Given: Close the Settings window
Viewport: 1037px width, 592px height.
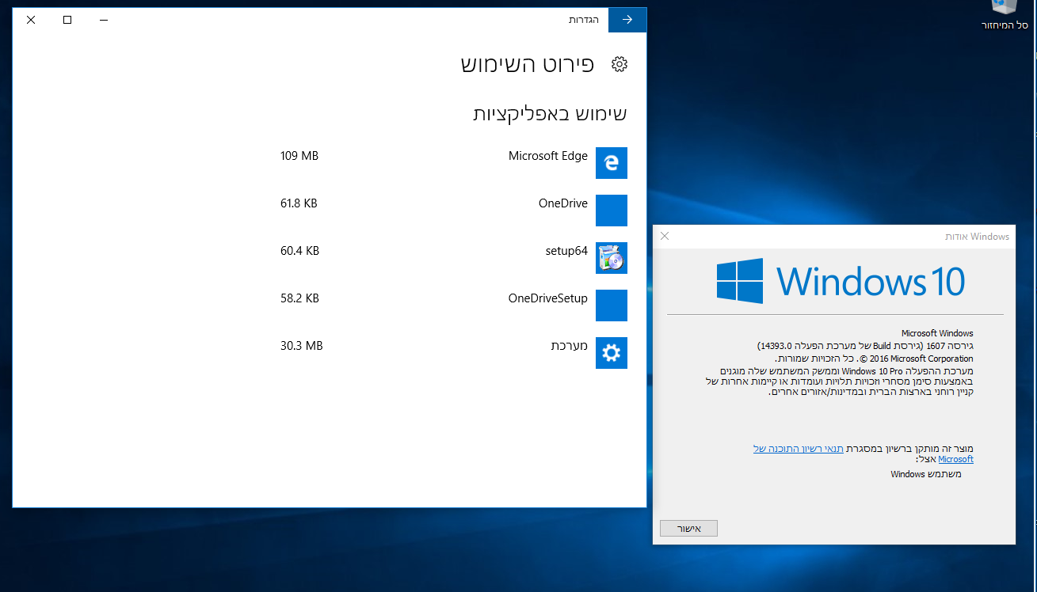Looking at the screenshot, I should click(31, 20).
